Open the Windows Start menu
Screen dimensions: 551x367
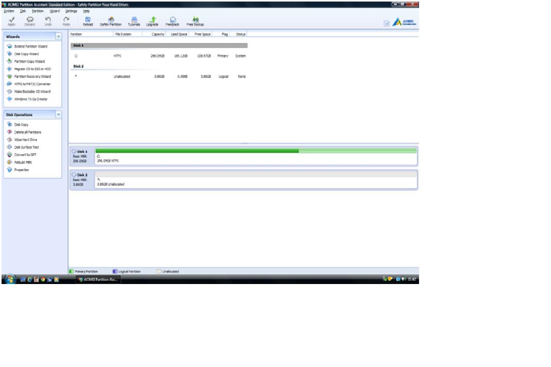coord(10,279)
